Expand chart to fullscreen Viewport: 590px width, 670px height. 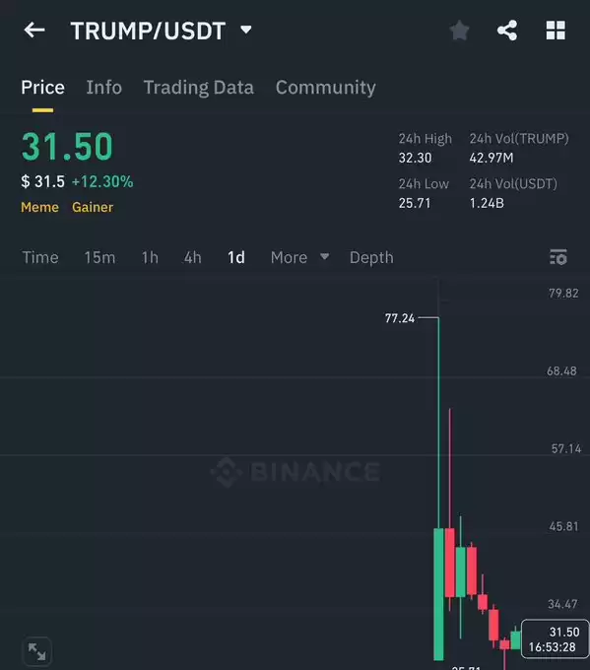coord(36,652)
